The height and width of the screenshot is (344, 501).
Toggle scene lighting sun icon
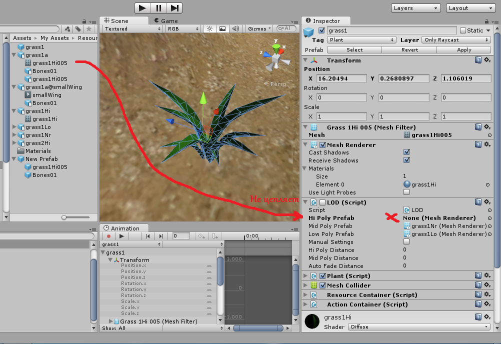coord(209,29)
